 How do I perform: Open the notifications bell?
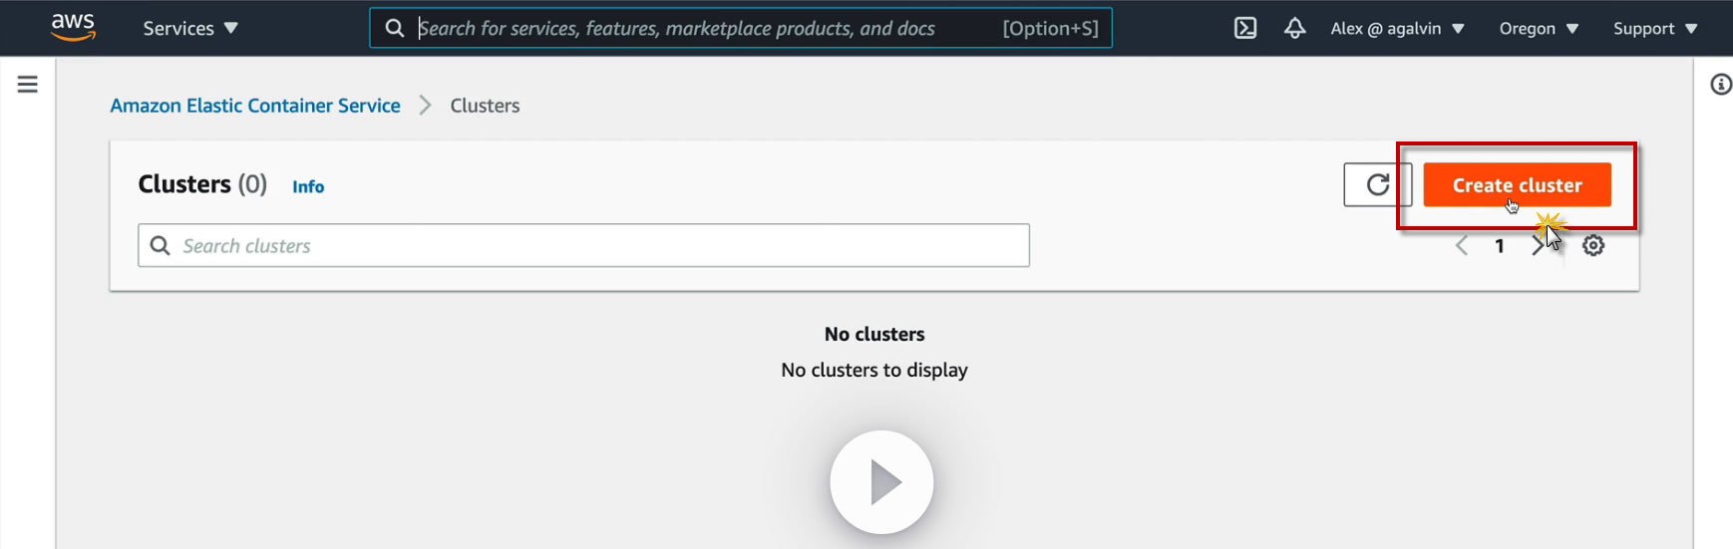1294,28
